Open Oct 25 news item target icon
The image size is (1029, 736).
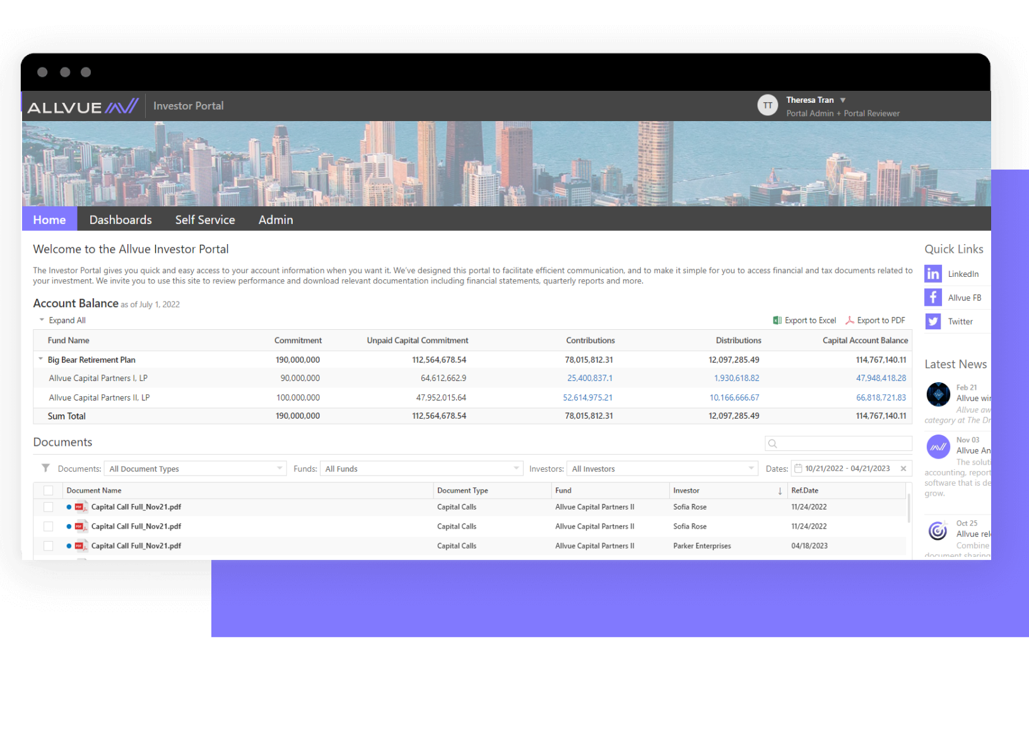pyautogui.click(x=938, y=530)
